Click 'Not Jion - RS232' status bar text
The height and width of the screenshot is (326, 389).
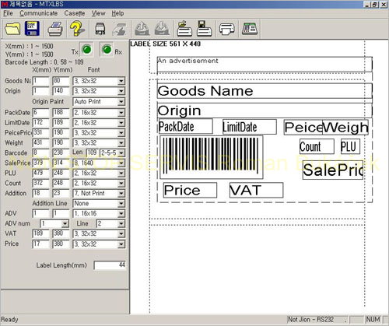[x=310, y=320]
